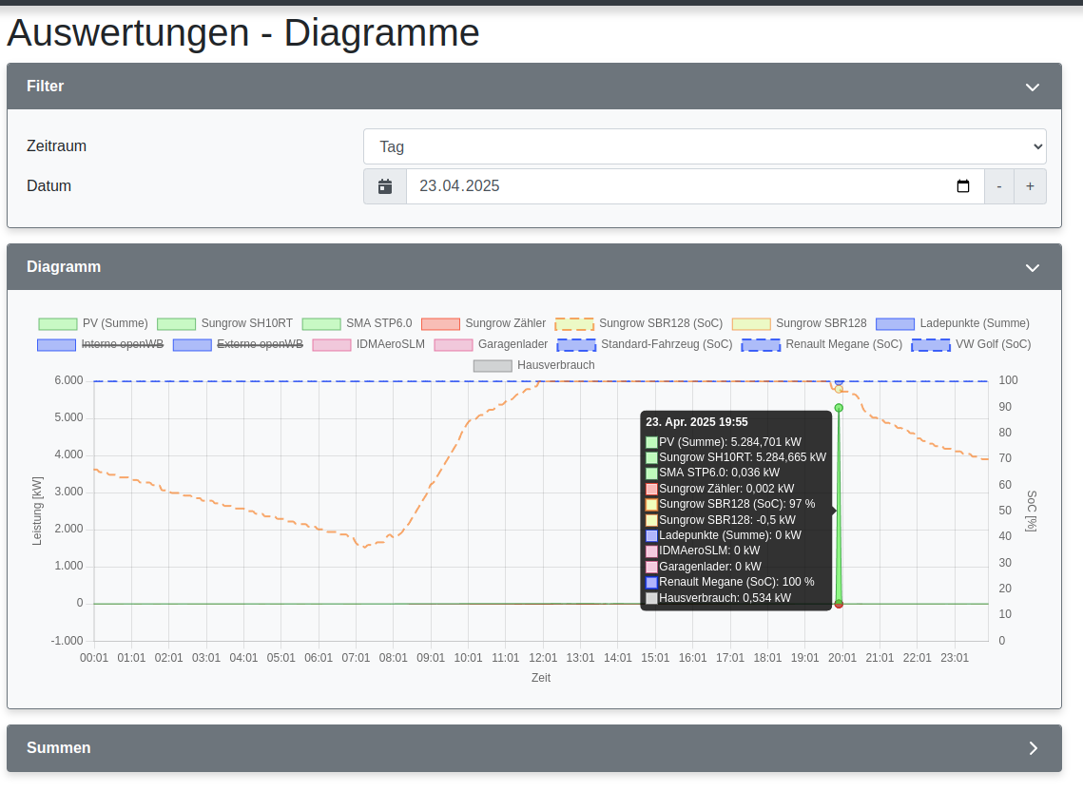
Task: Toggle SMA STP6.0 legend entry
Action: [357, 323]
